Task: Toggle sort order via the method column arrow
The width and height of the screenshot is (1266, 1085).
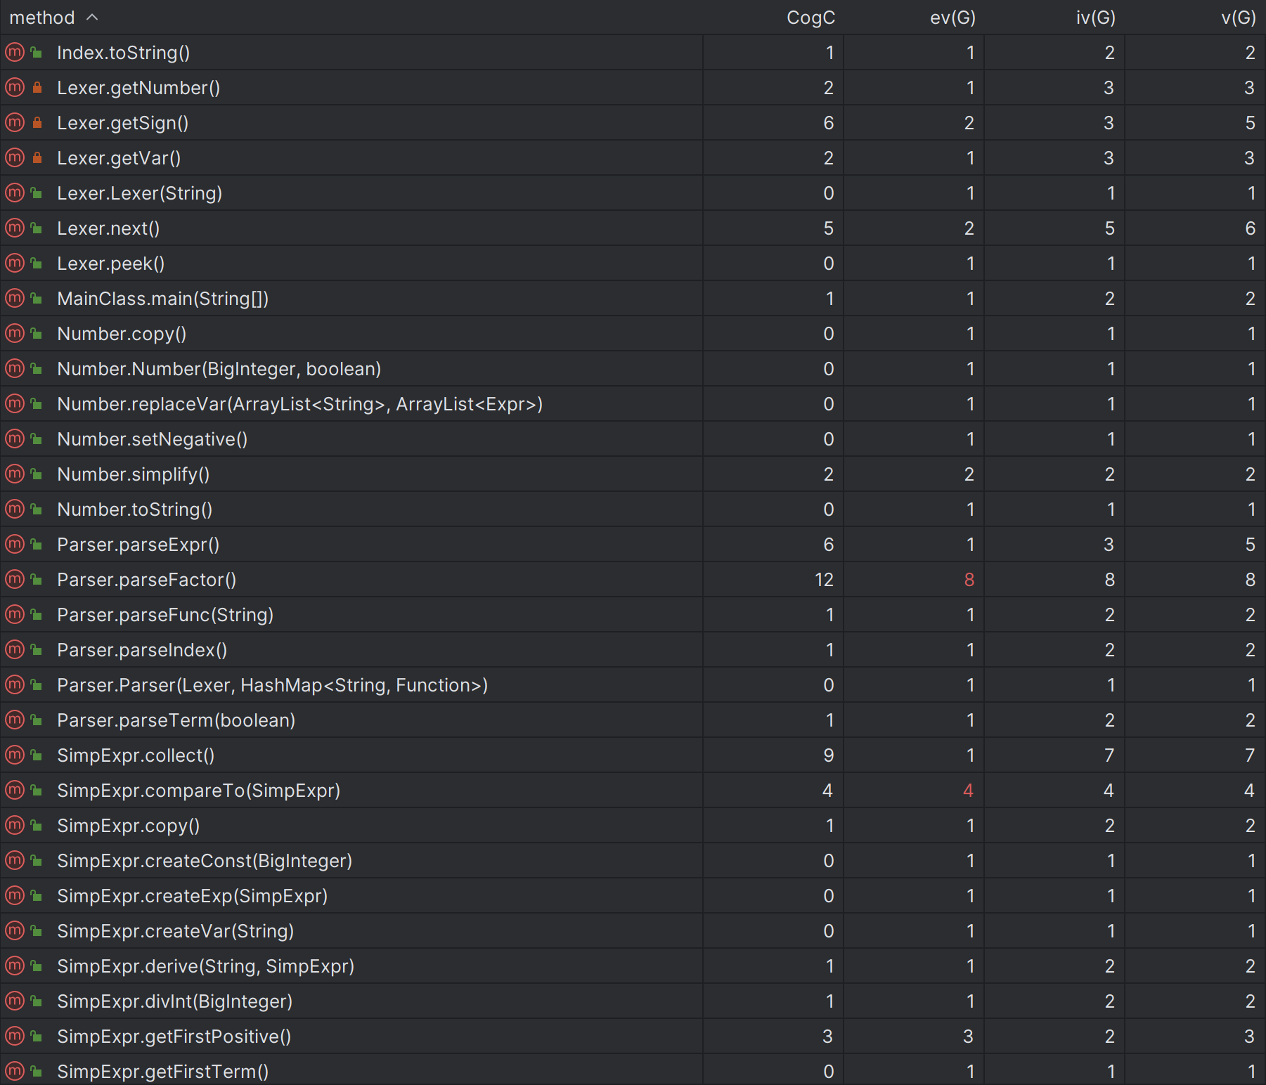Action: coord(92,18)
